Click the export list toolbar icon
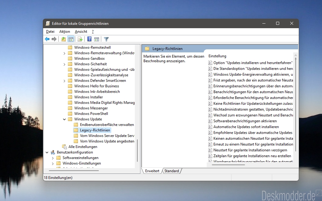Viewport: 322px width, 201px height. 80,39
